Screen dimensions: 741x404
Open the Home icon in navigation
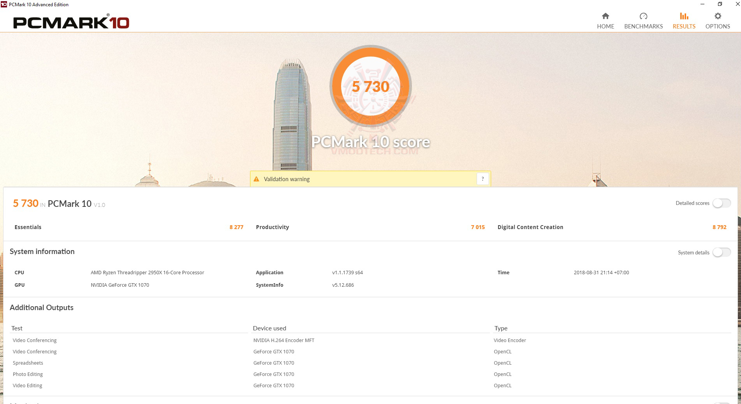tap(605, 16)
